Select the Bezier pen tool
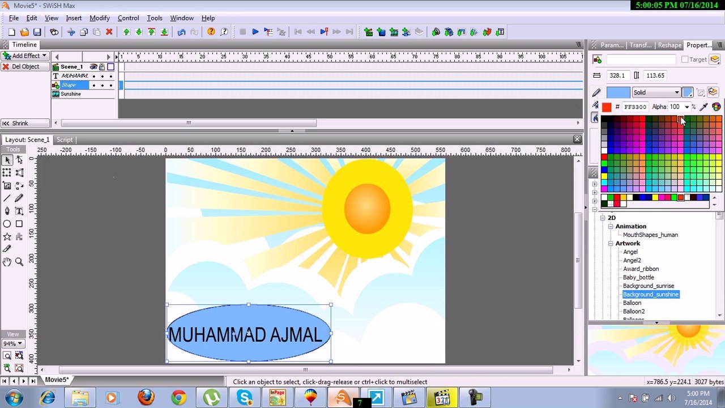Screen dimensions: 725x408 pos(7,211)
